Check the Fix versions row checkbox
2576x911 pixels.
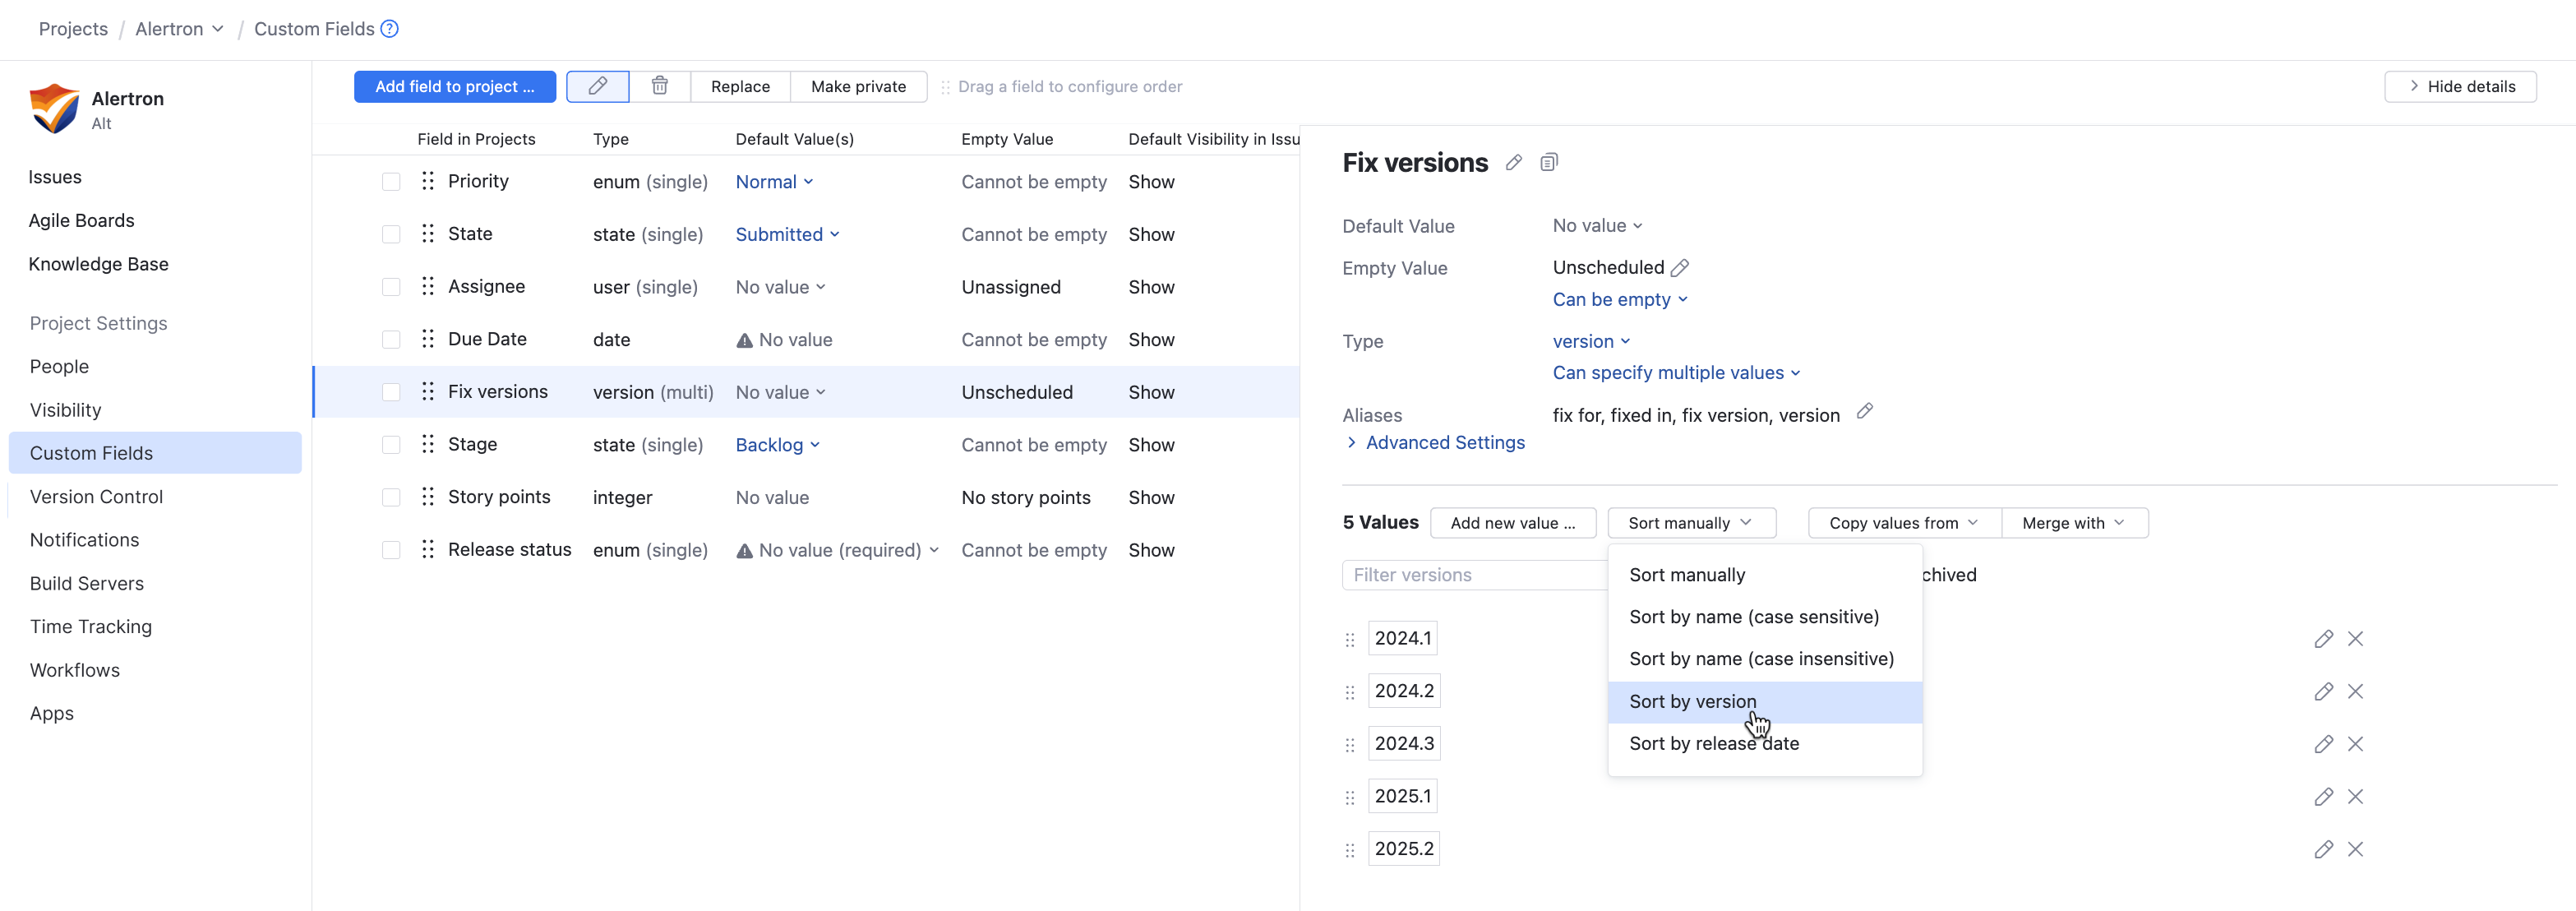click(390, 392)
